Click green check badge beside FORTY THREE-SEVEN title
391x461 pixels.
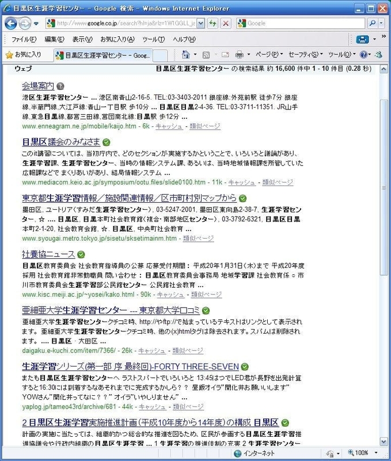pos(245,366)
